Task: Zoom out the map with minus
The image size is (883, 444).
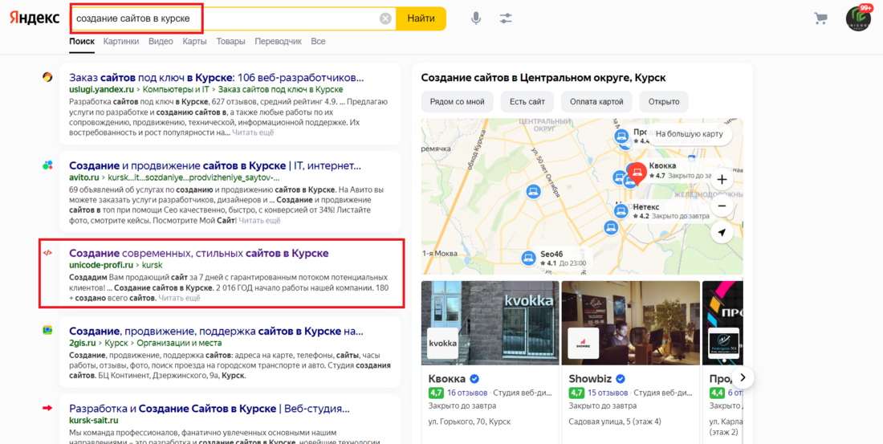Action: [x=722, y=206]
